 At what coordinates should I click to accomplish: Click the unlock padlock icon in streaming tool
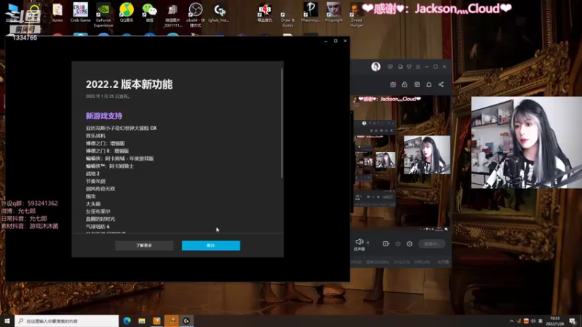(404, 84)
